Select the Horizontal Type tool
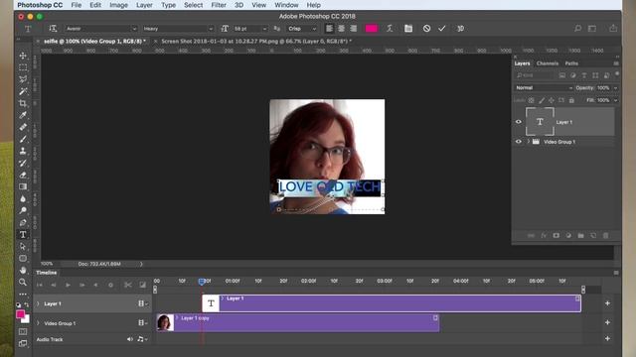636x357 pixels. pyautogui.click(x=23, y=235)
